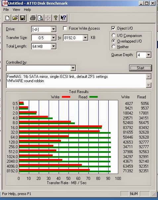Click the read value 34151
Screen dimensions: 158x200
point(144,118)
